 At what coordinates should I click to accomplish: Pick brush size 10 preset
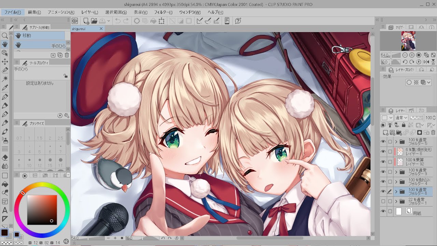point(29,163)
